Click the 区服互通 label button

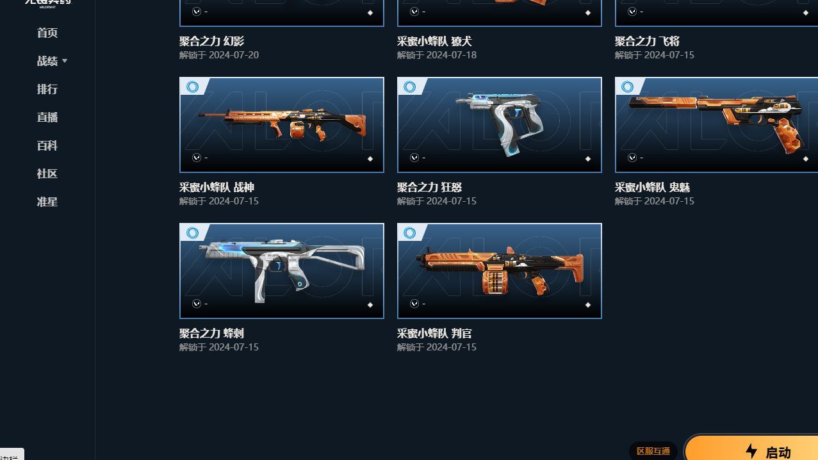point(653,451)
